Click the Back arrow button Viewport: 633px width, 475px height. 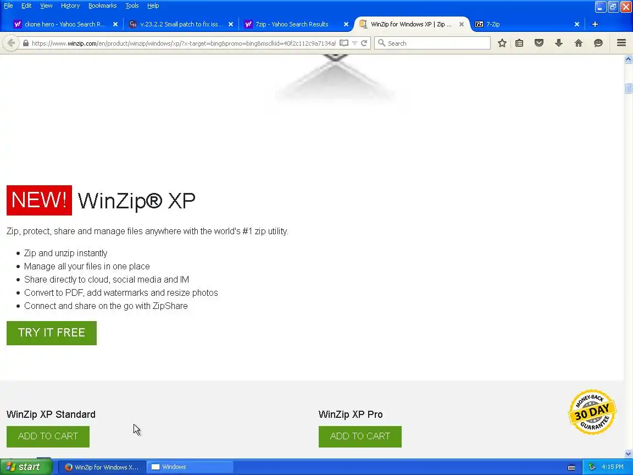tap(11, 43)
